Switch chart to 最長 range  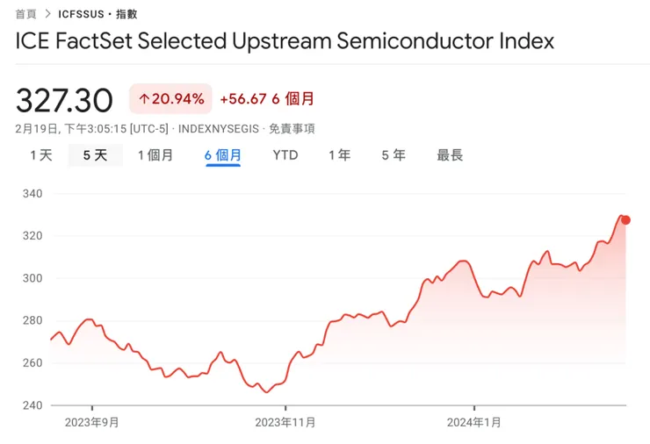coord(450,155)
